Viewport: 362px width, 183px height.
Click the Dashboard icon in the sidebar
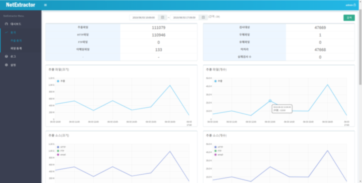(x=6, y=24)
